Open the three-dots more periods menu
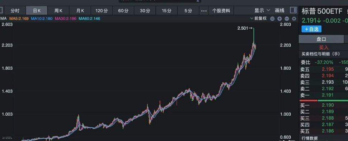The image size is (348, 141). [x=204, y=11]
